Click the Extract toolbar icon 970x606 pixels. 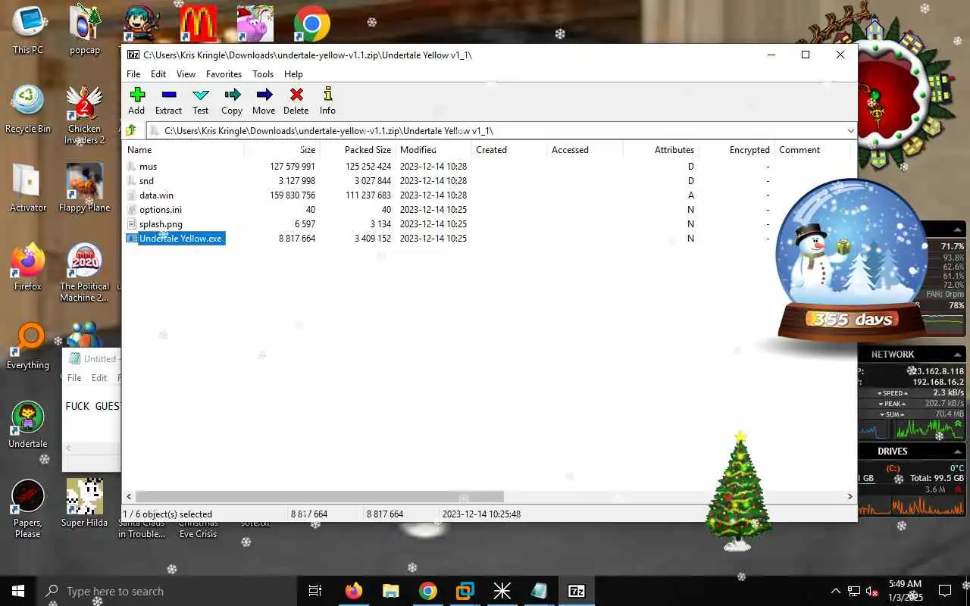pos(168,100)
